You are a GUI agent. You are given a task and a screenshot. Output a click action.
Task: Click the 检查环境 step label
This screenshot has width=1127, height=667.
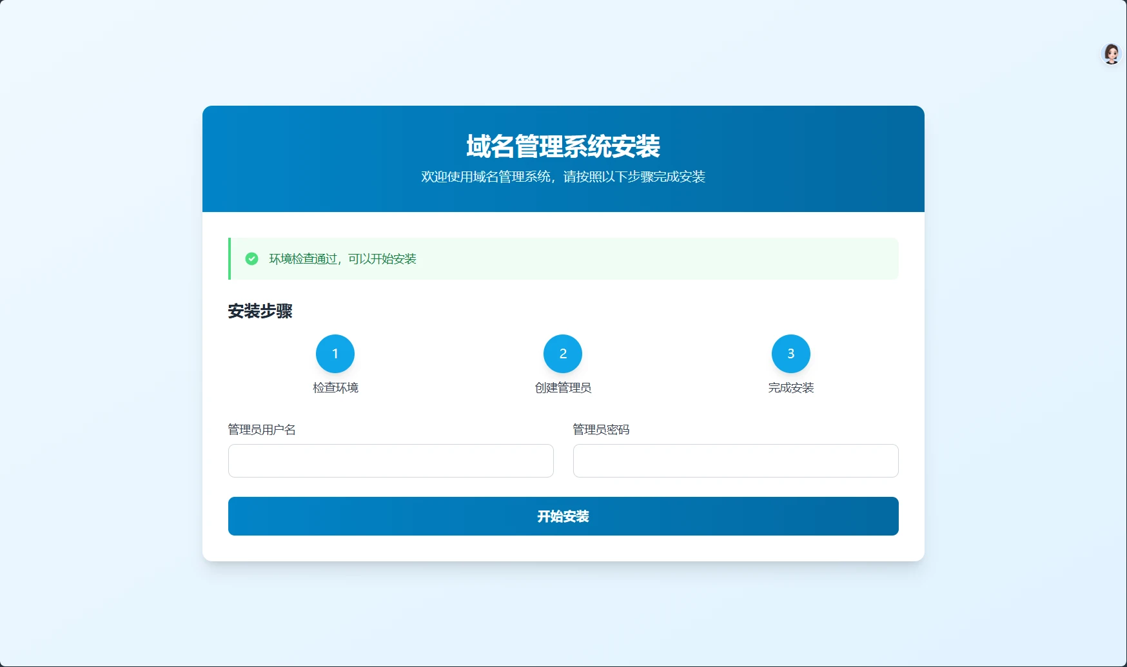tap(335, 387)
